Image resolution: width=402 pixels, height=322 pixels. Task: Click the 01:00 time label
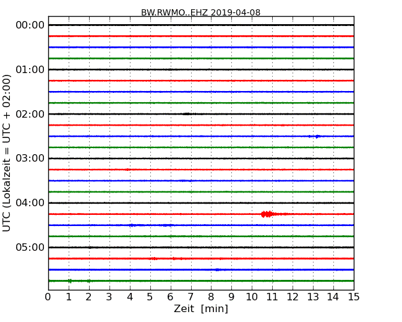click(30, 69)
